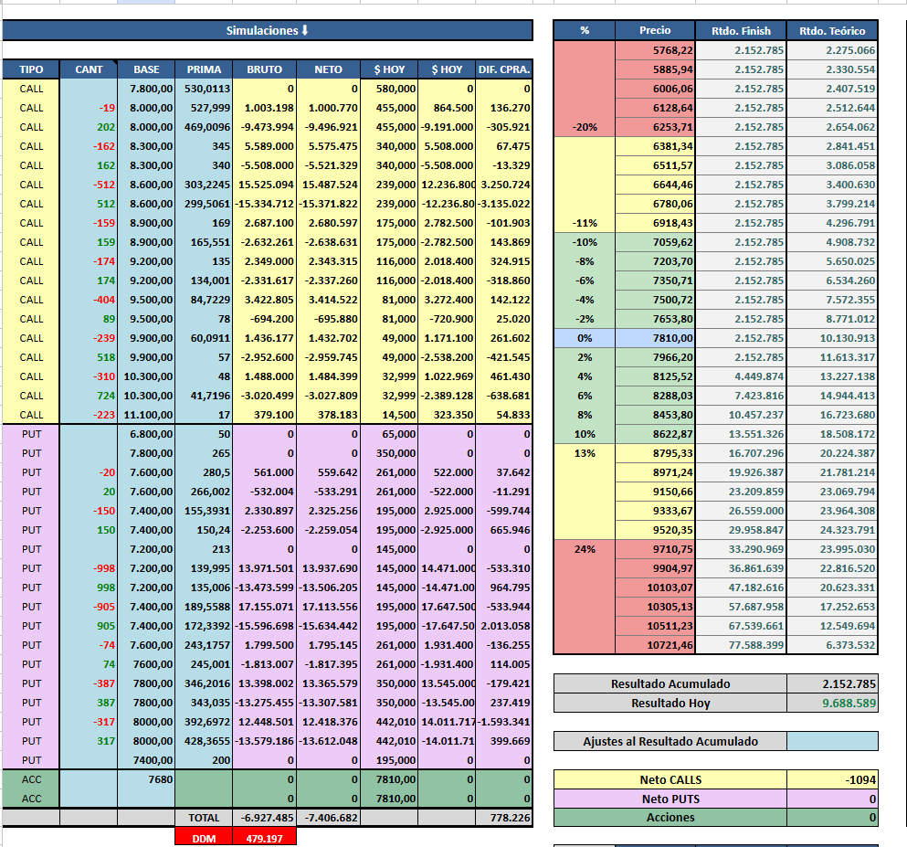
Task: Select the BRUTO value 15.525.094
Action: tap(264, 185)
